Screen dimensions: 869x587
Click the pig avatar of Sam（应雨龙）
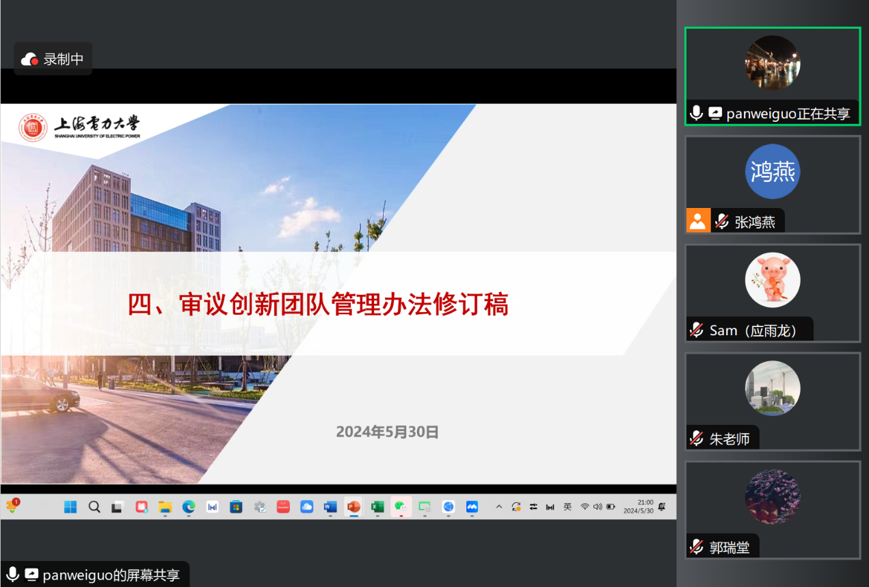point(772,280)
